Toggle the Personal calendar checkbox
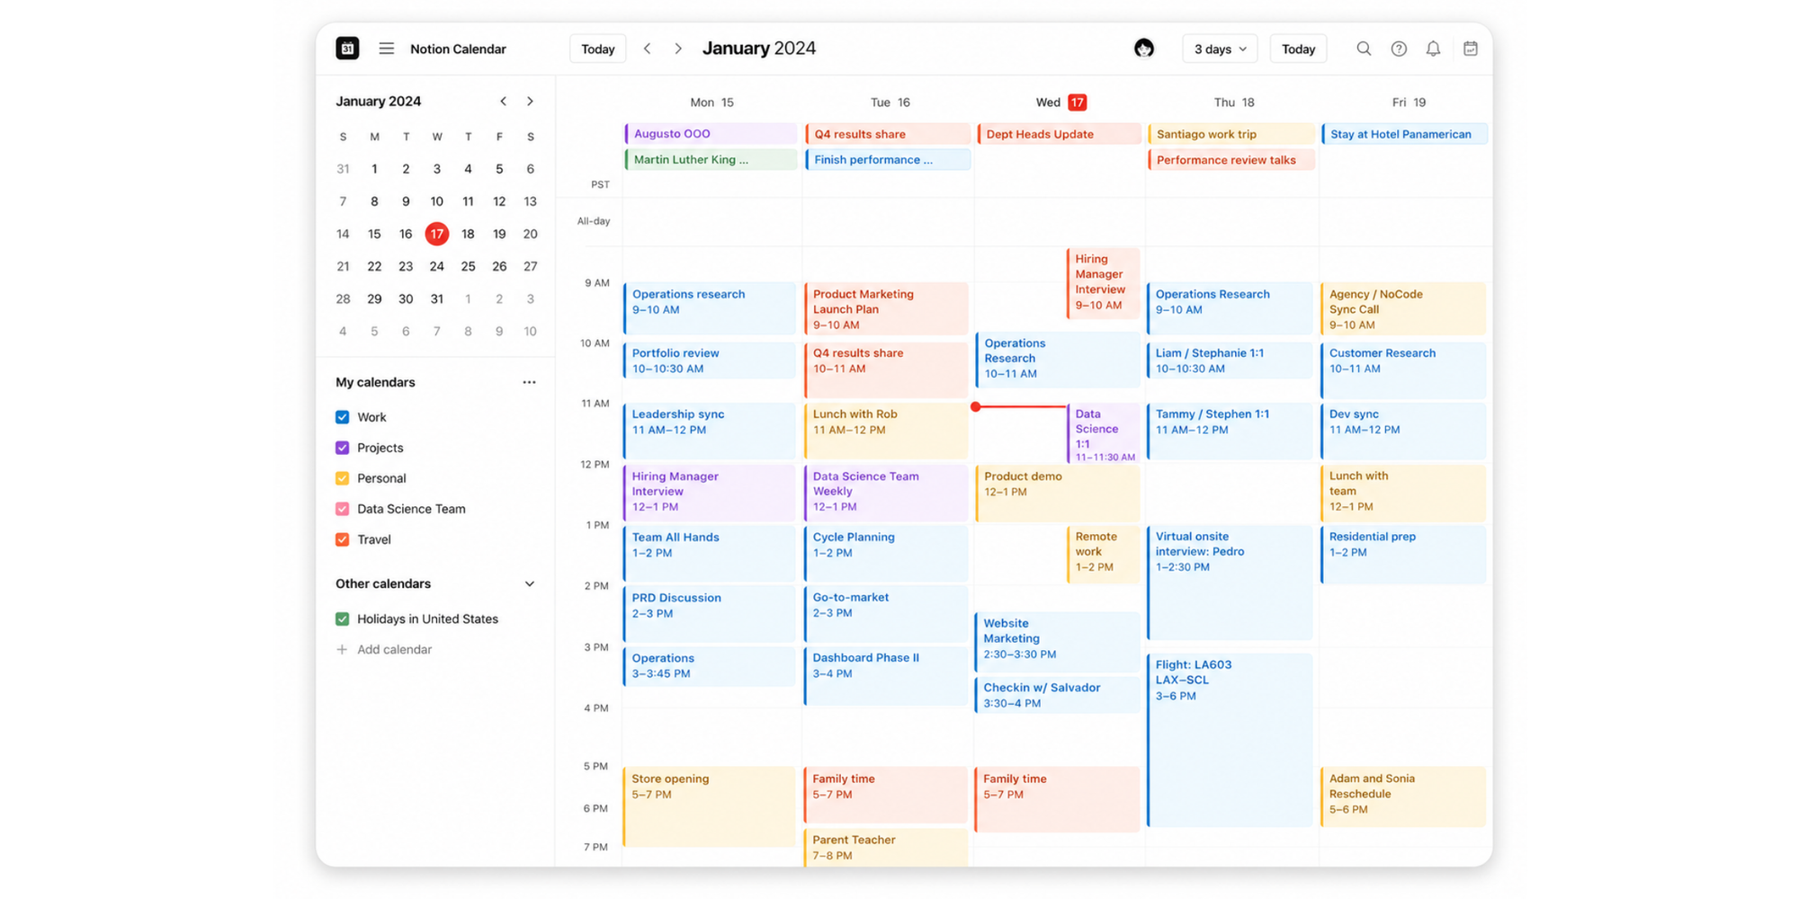 (342, 478)
